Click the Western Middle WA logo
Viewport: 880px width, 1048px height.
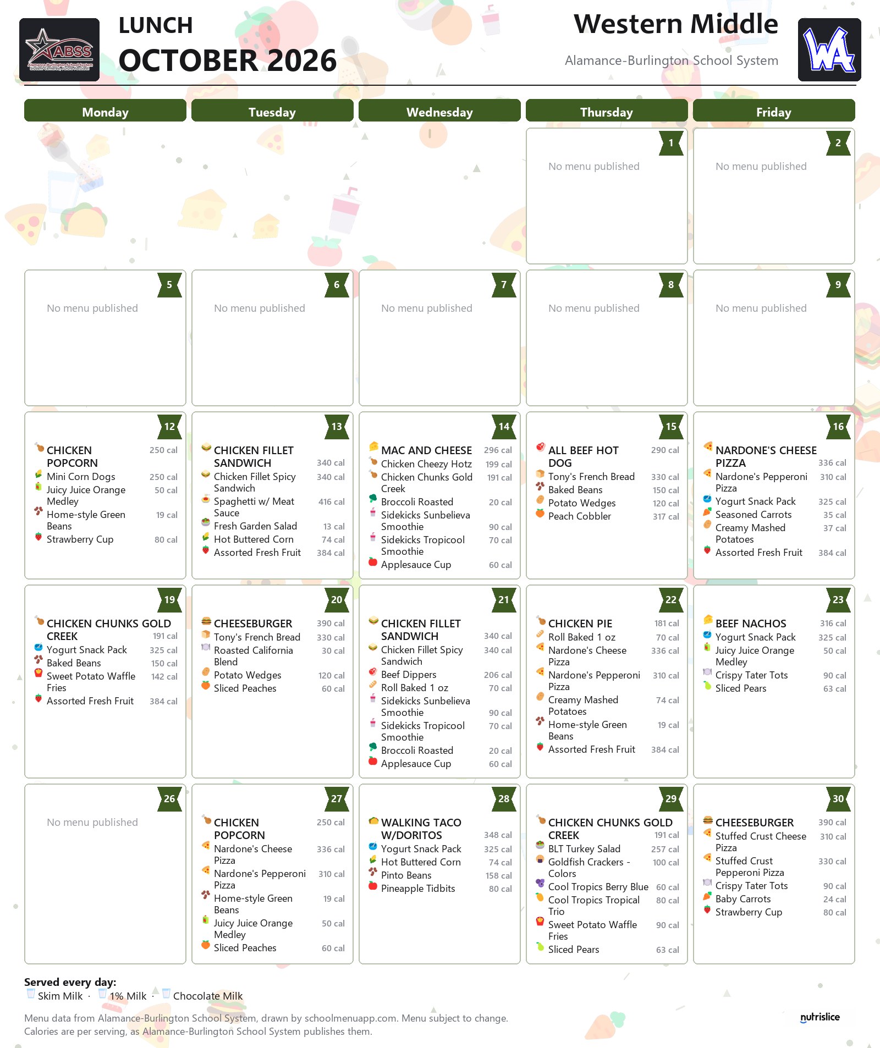[829, 49]
